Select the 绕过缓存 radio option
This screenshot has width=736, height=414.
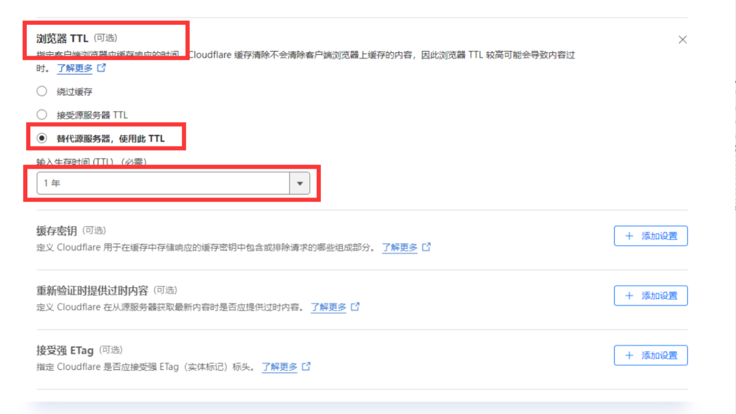[x=42, y=91]
